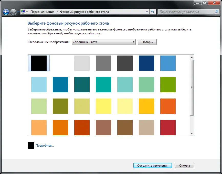Click the scrollbar up arrow in color list
Screen dimensions: 222x174
[x=192, y=57]
